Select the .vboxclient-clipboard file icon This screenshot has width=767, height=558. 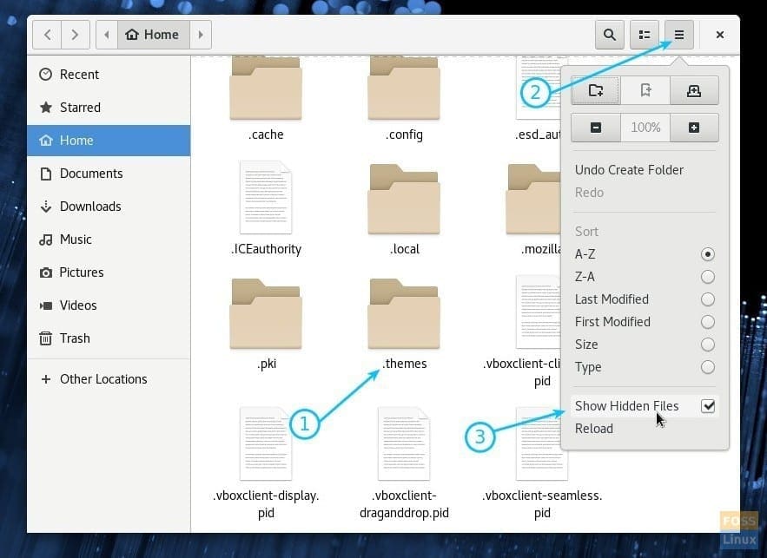(538, 312)
